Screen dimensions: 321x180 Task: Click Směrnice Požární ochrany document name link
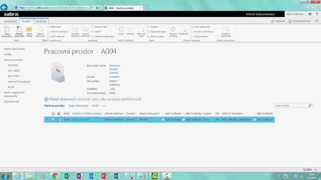coord(115,69)
